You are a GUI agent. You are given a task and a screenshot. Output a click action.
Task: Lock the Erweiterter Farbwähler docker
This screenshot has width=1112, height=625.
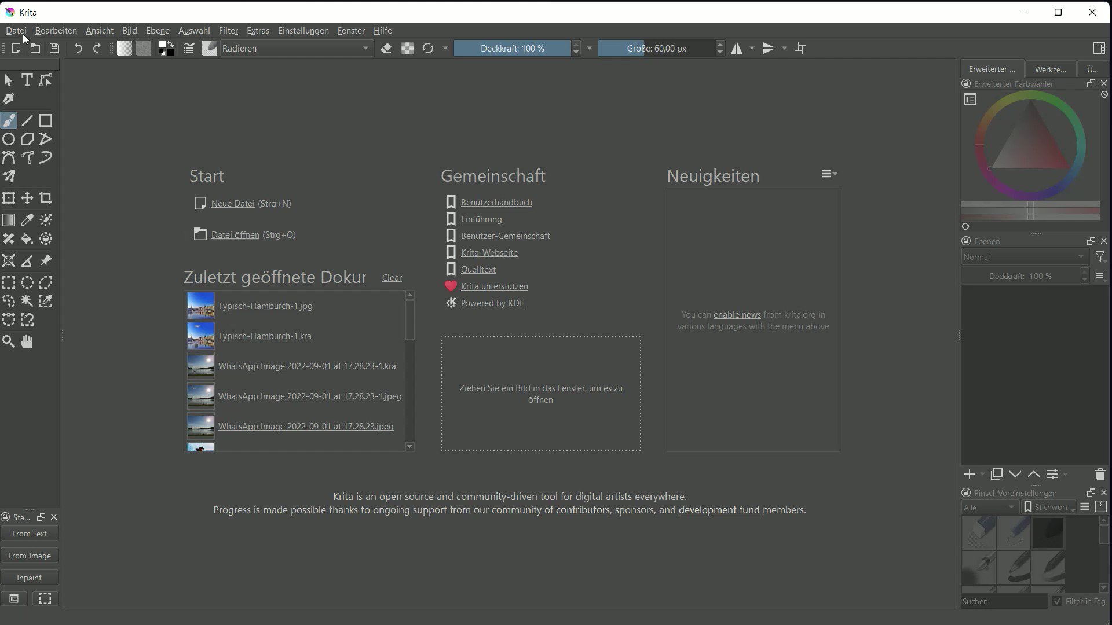pyautogui.click(x=966, y=84)
